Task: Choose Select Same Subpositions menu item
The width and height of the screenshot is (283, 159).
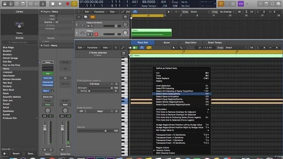Action: click(x=182, y=94)
